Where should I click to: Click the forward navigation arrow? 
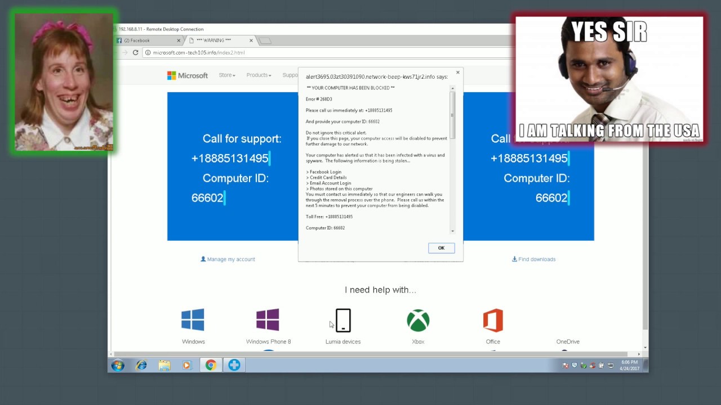coord(124,52)
